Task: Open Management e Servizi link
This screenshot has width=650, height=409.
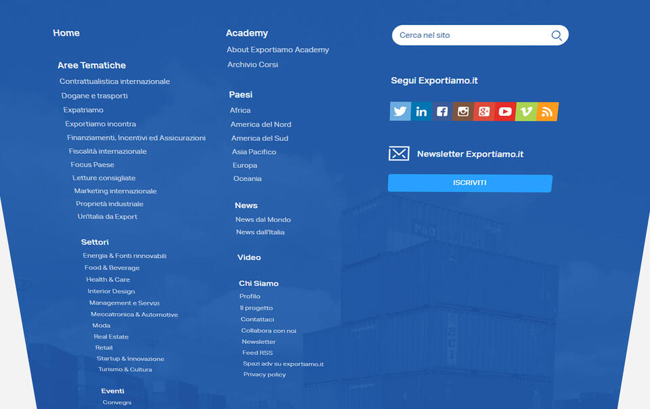Action: click(x=125, y=303)
